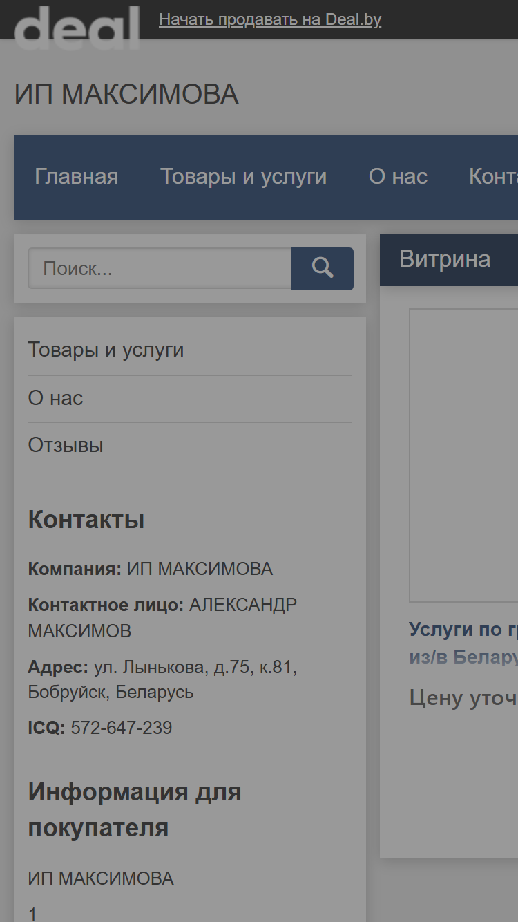Open 'Главная' in the top navigation
The height and width of the screenshot is (922, 518).
coord(77,177)
